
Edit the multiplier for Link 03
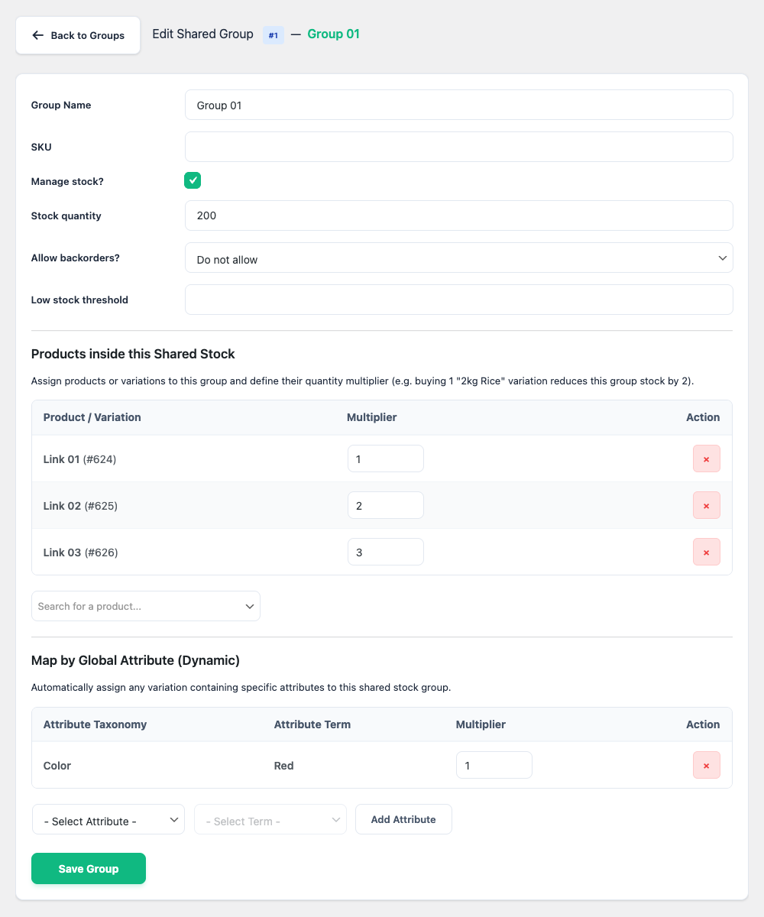tap(385, 552)
